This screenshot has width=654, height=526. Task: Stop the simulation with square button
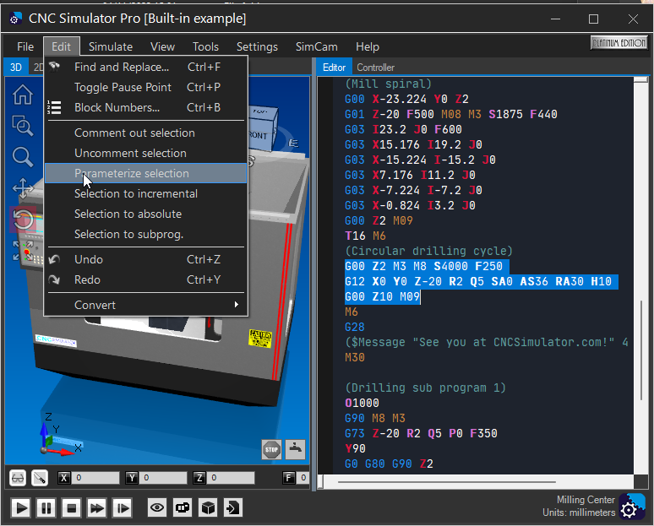(x=71, y=508)
